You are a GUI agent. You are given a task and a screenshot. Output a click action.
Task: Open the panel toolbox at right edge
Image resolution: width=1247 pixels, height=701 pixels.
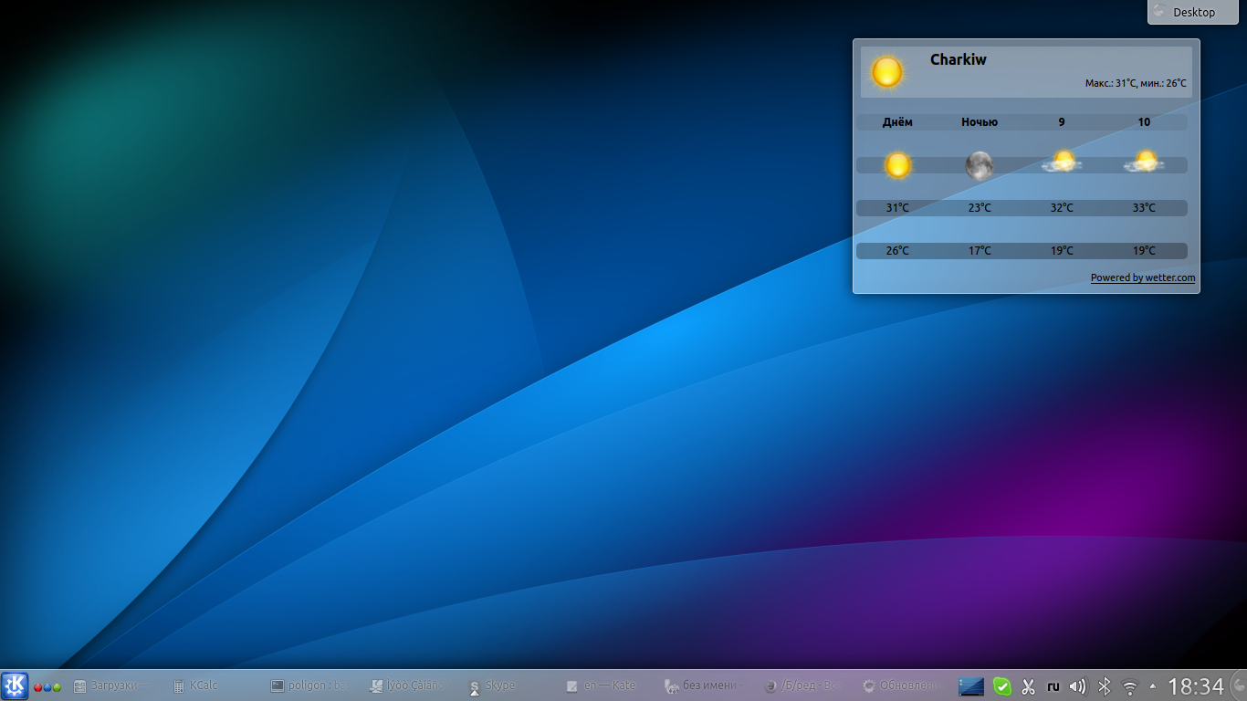coord(1239,685)
